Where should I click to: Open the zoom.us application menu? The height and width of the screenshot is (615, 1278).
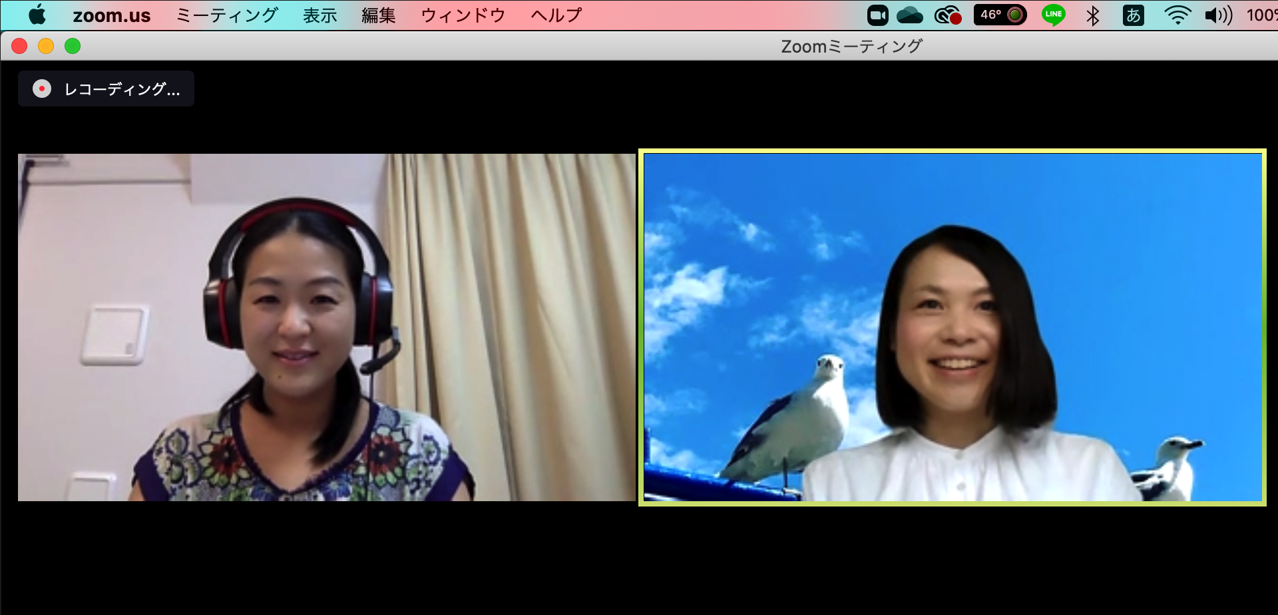tap(112, 15)
